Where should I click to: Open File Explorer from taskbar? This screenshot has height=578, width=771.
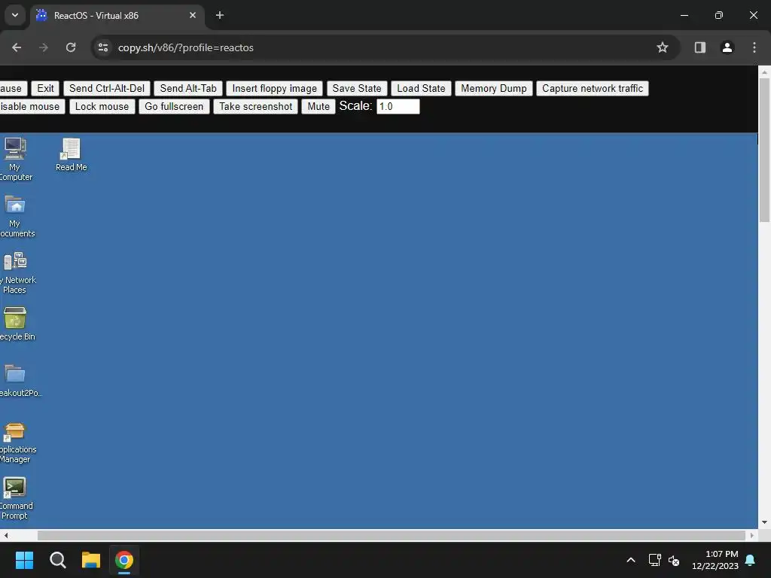tap(91, 560)
